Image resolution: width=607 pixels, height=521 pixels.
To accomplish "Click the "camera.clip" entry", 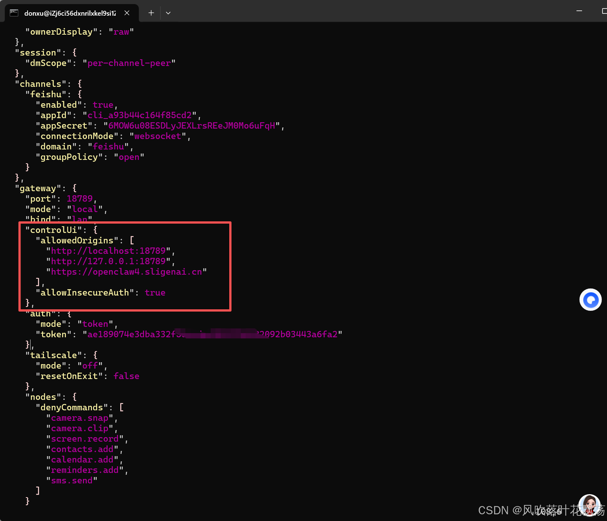I will (x=80, y=429).
